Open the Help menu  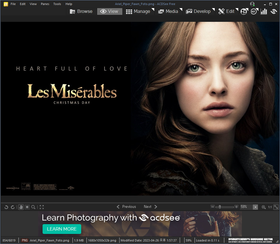point(69,4)
